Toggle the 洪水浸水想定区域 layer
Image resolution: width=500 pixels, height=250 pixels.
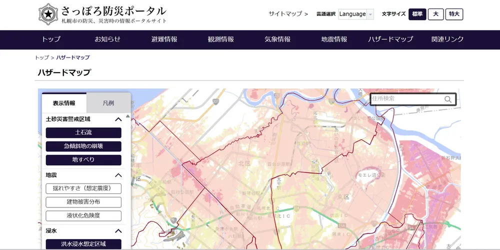[x=83, y=244]
